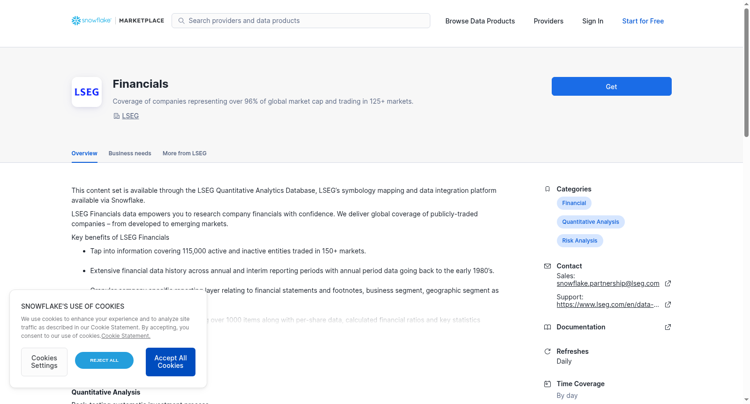Select the Financial category tag

pyautogui.click(x=574, y=203)
